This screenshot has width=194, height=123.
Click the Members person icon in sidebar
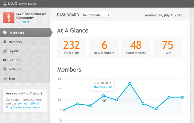pyautogui.click(x=5, y=42)
